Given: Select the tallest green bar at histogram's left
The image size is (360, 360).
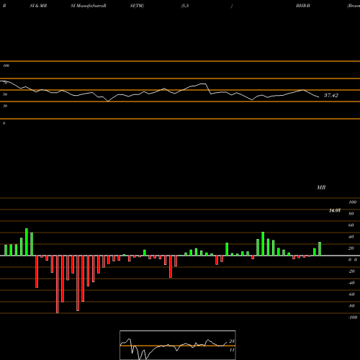Looking at the screenshot, I should pos(27,242).
